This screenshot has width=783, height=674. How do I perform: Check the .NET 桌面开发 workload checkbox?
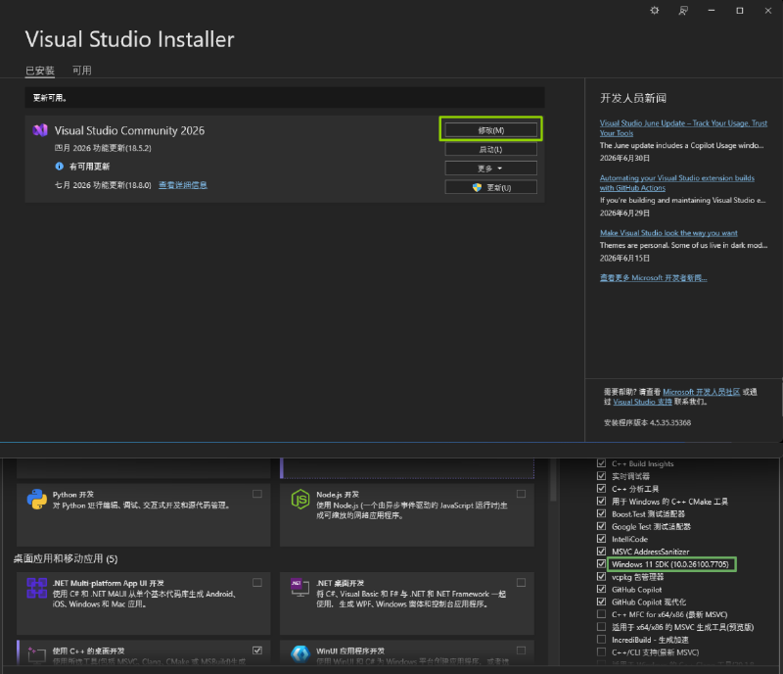tap(521, 583)
